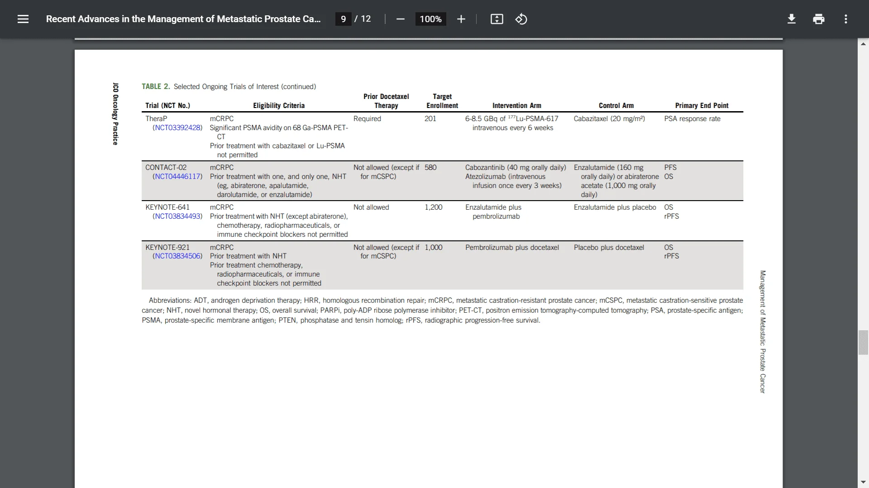Open the NCT03834506 KEYNOTE-921 link
This screenshot has width=869, height=488.
point(178,256)
